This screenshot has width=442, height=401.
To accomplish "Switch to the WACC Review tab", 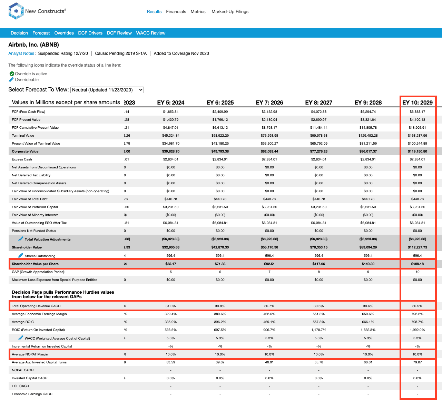I will (151, 33).
